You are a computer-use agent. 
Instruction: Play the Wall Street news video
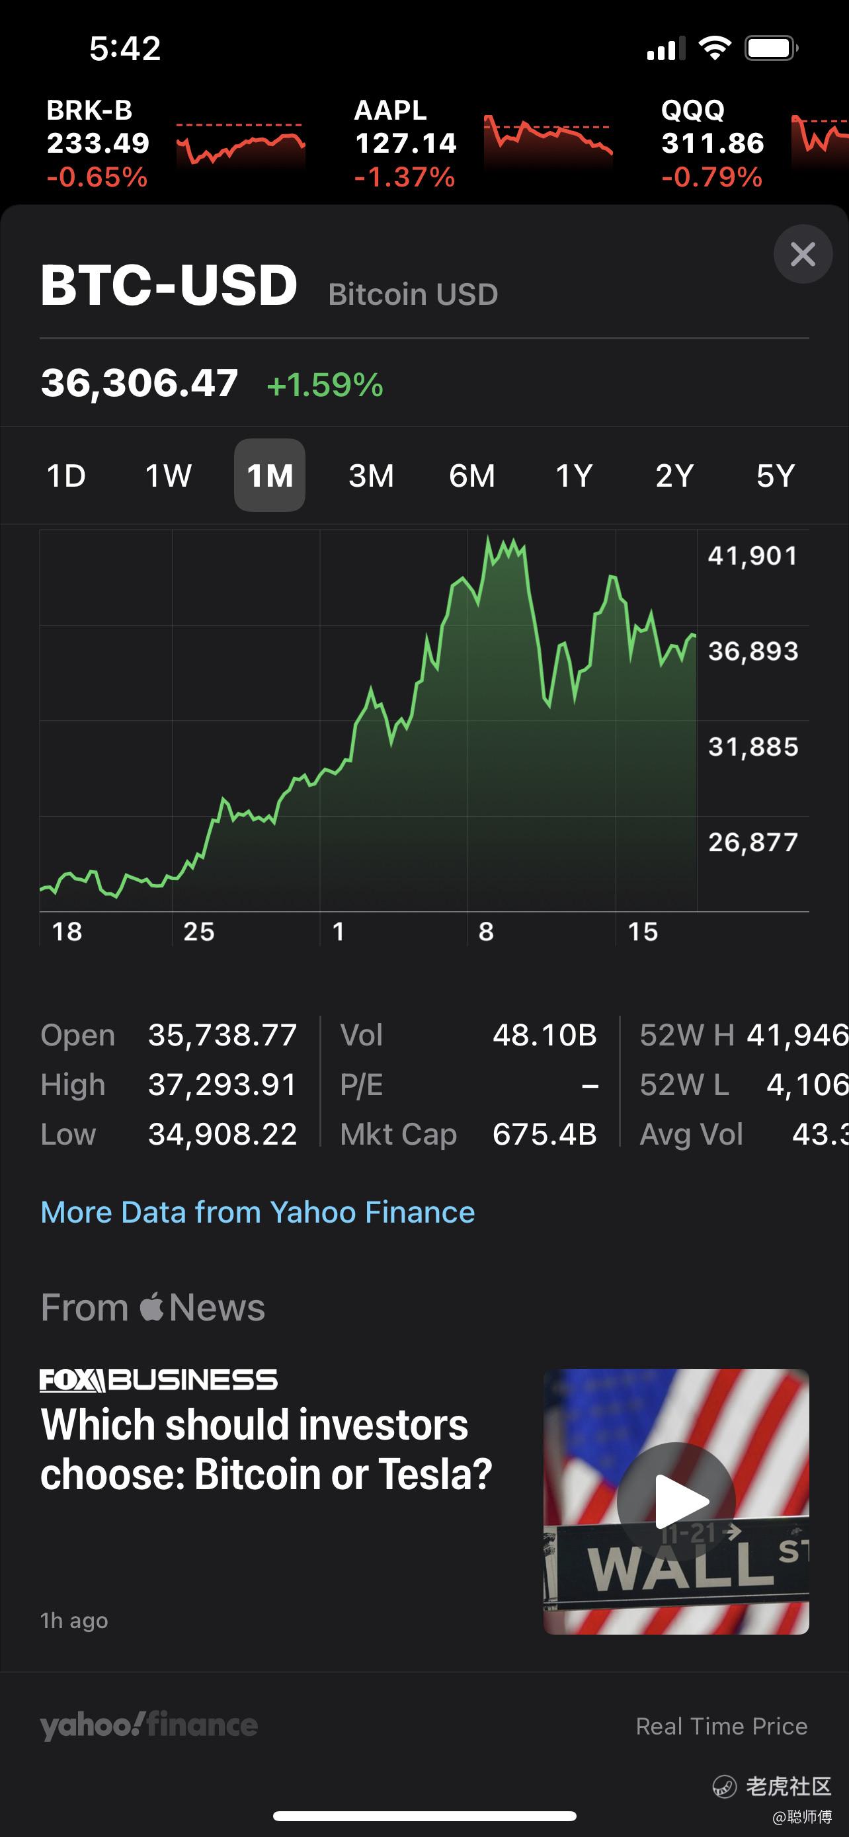(x=676, y=1501)
